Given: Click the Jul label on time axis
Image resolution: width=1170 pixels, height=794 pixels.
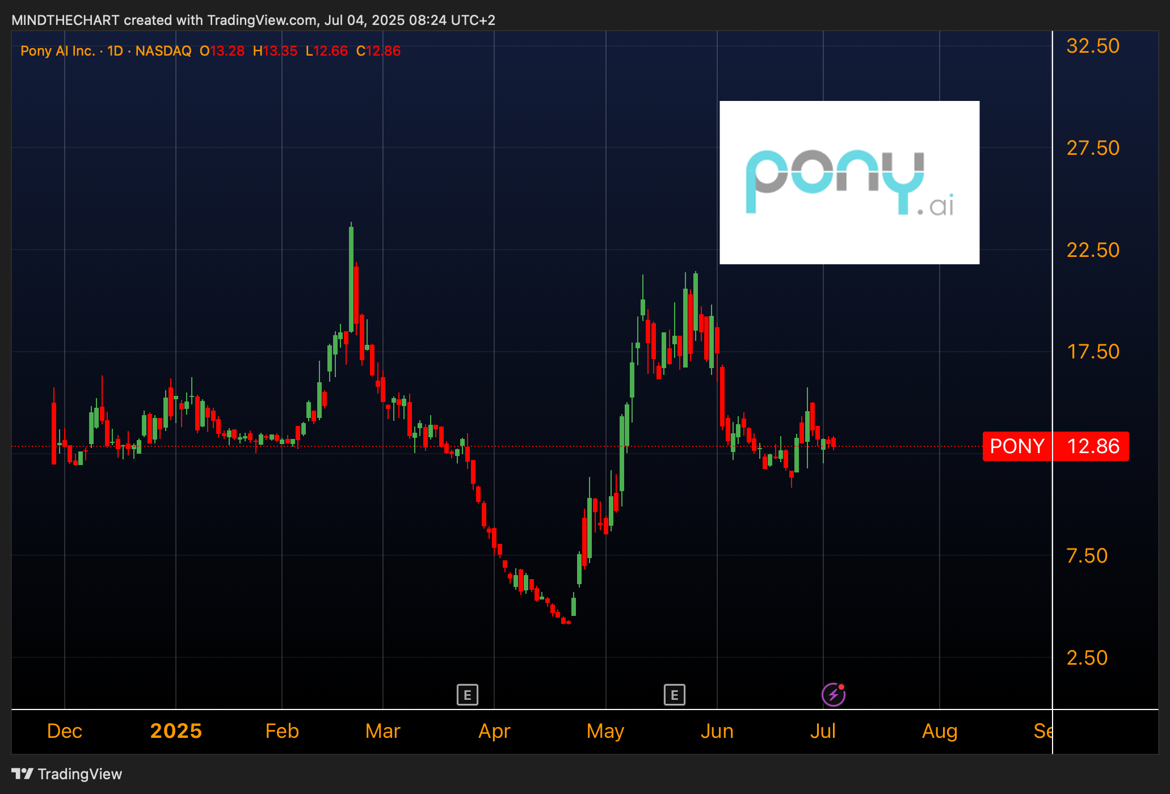Looking at the screenshot, I should (x=823, y=731).
